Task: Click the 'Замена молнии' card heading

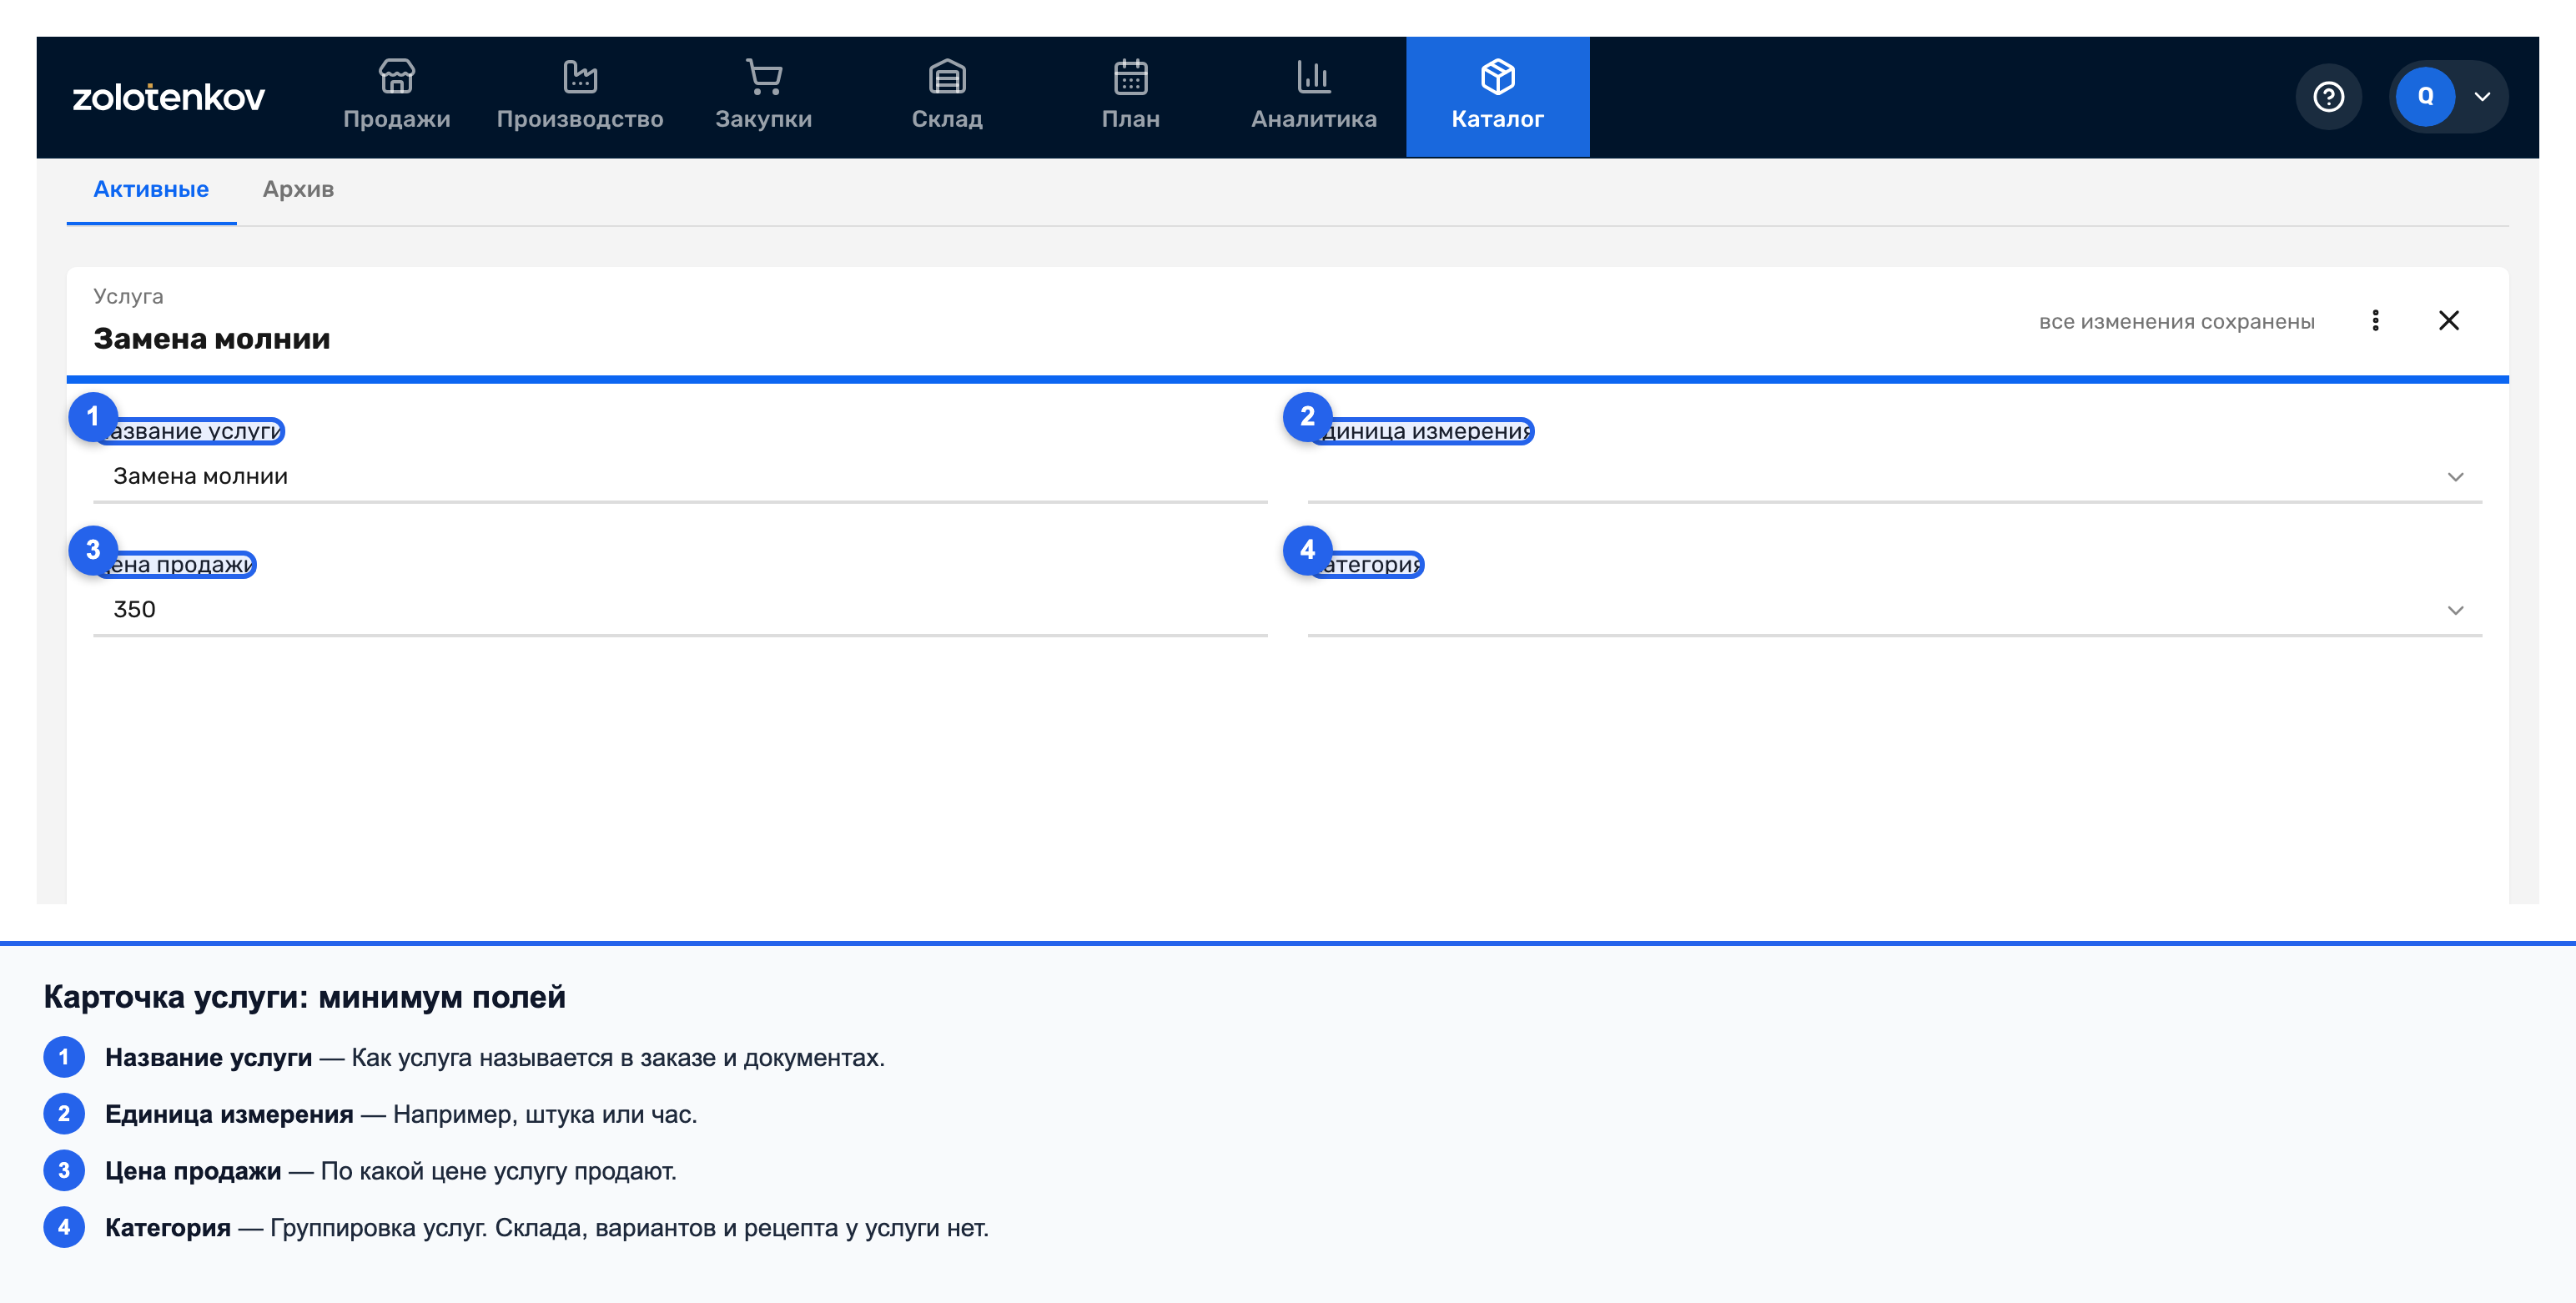Action: pos(212,339)
